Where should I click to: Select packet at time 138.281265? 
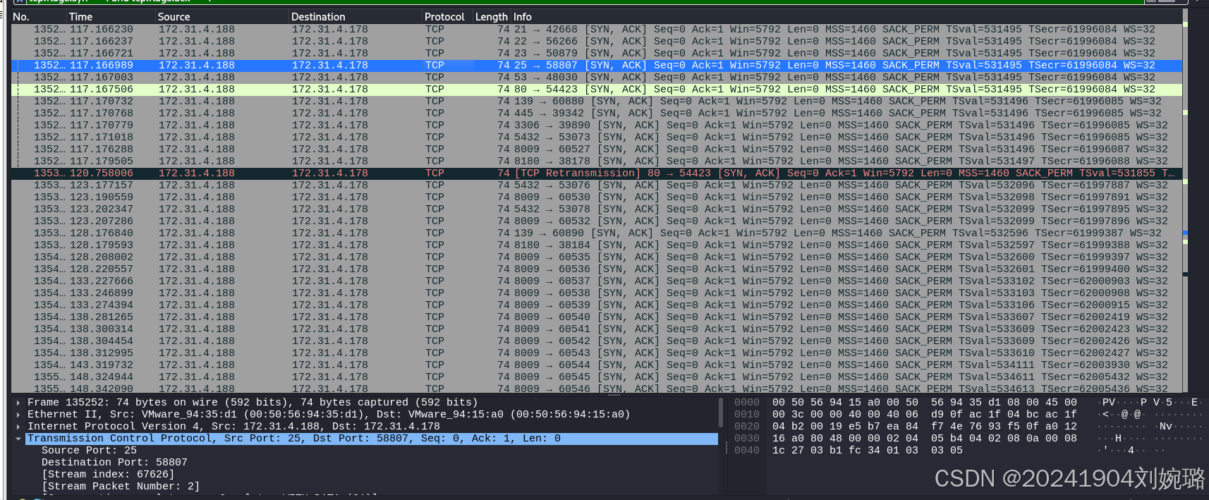point(597,317)
